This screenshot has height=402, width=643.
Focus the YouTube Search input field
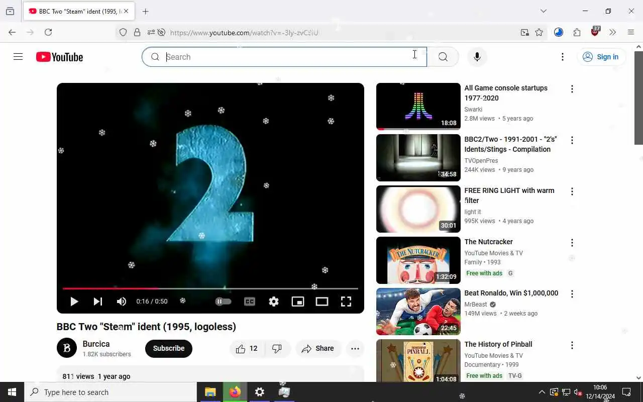click(284, 57)
